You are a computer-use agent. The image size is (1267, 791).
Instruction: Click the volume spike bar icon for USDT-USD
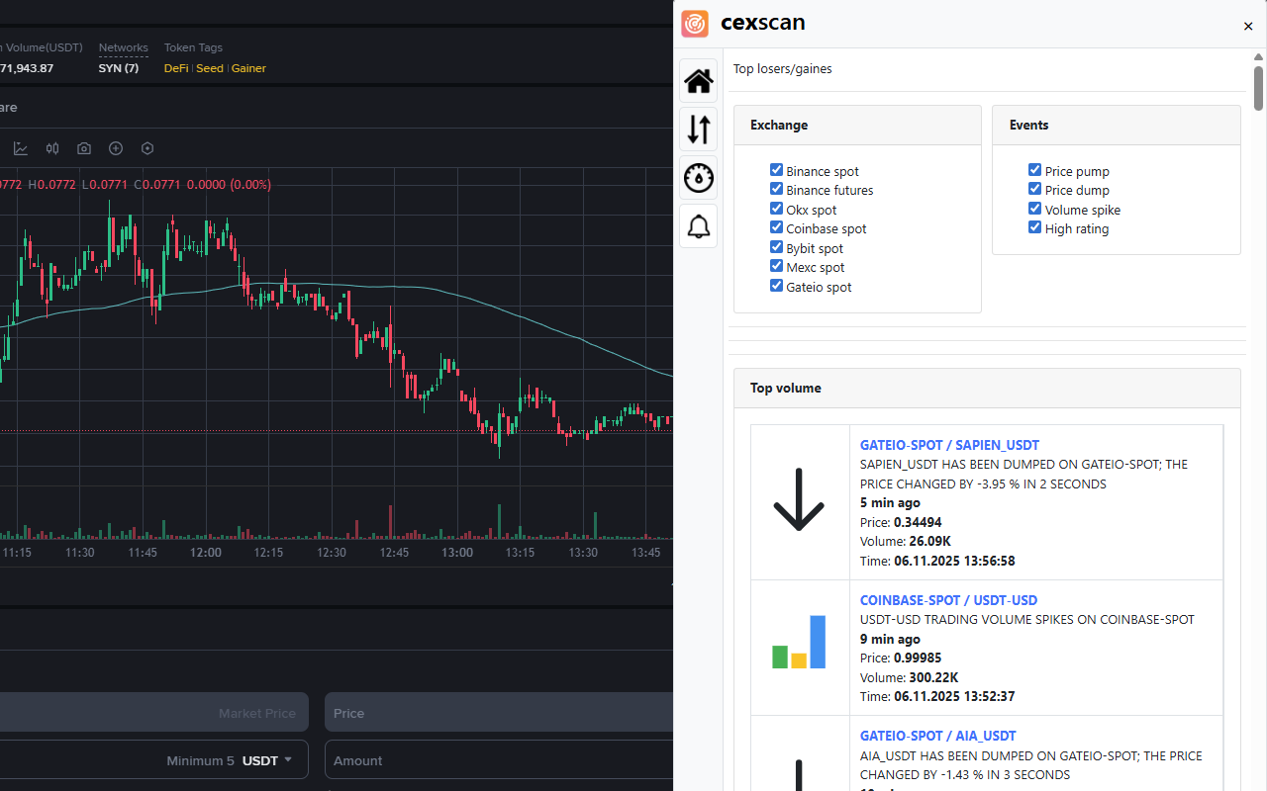click(799, 642)
